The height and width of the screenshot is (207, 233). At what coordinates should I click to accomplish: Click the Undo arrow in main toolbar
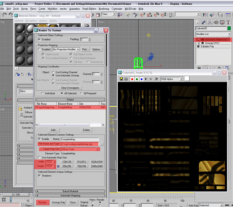[x=4, y=15]
